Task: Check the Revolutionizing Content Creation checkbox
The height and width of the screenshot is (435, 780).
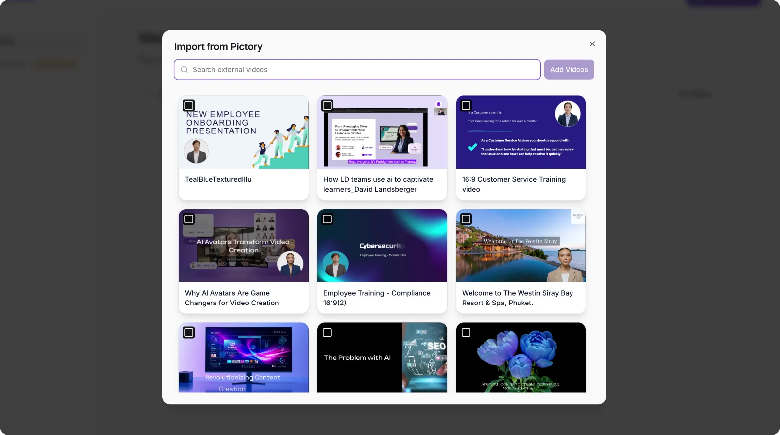Action: pos(189,333)
